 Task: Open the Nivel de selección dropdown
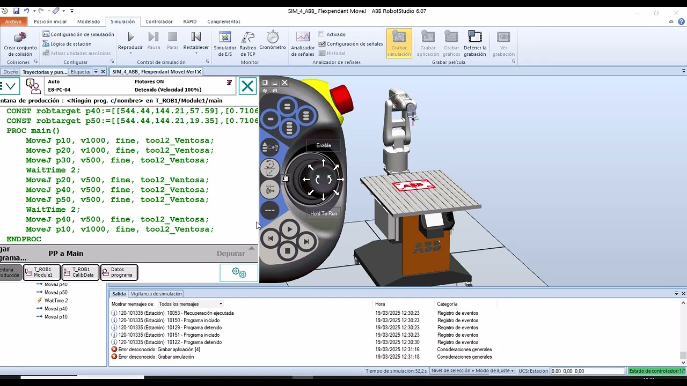[452, 371]
